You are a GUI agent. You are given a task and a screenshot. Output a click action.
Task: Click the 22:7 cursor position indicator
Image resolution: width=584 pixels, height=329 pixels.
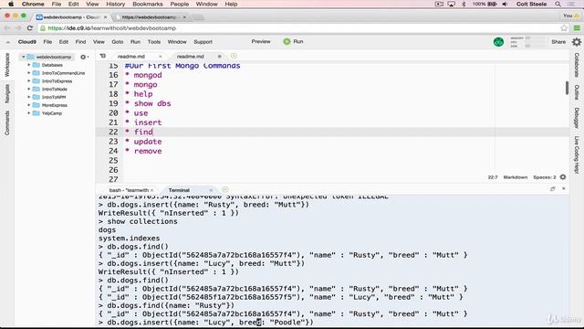pos(493,177)
